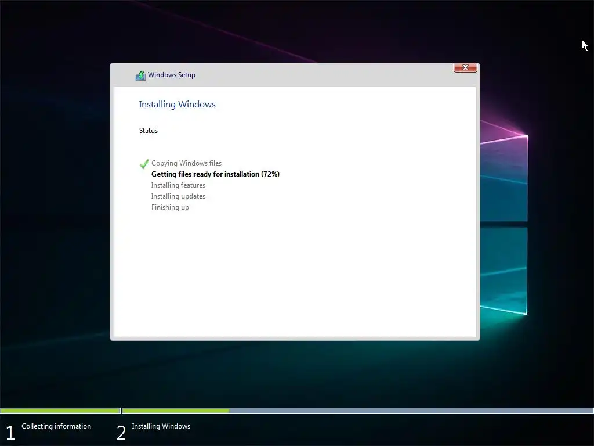Click the Installing Windows progress bar
The image size is (594, 446).
357,411
